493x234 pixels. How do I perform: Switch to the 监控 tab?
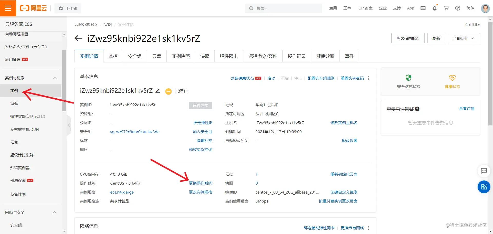113,56
